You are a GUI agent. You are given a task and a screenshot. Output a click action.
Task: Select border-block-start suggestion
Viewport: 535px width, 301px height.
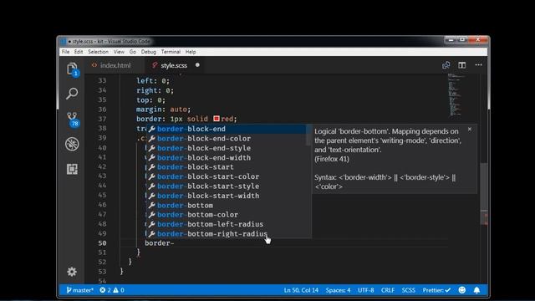pos(227,167)
